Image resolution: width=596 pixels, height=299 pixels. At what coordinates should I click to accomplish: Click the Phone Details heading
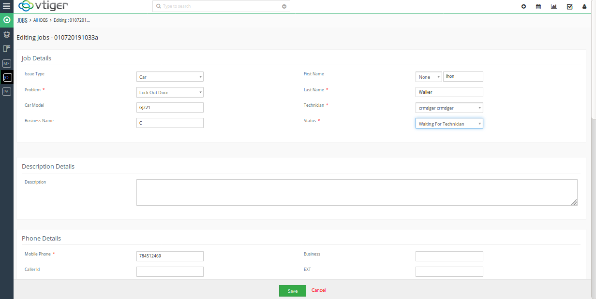click(x=41, y=238)
